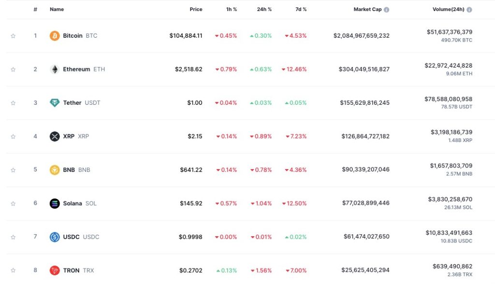The height and width of the screenshot is (284, 495).
Task: Click the Bitcoin coin logo
Action: tap(55, 36)
